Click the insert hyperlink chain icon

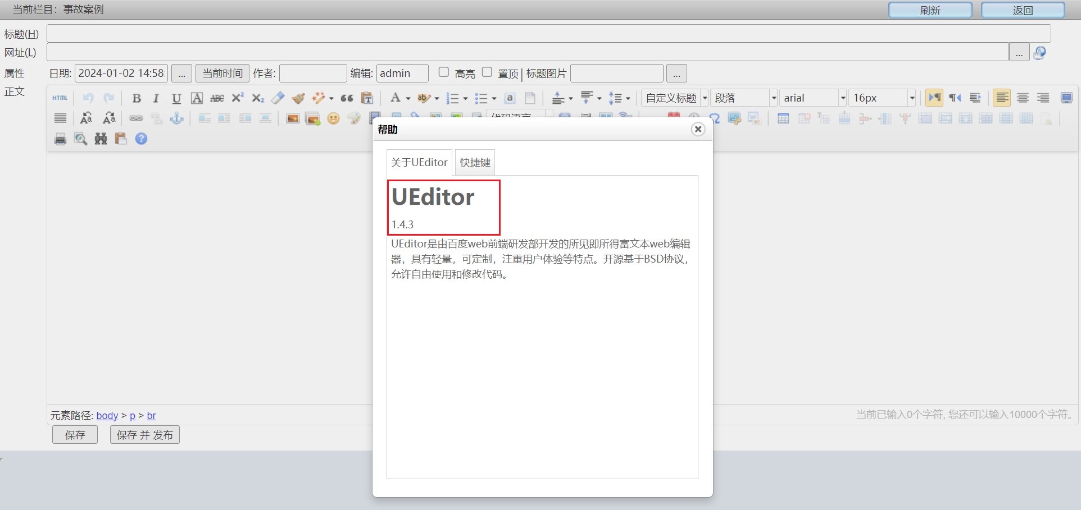click(136, 118)
